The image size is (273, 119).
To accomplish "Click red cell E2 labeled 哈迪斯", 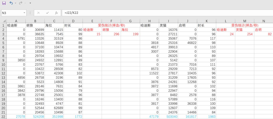I will tap(92, 30).
